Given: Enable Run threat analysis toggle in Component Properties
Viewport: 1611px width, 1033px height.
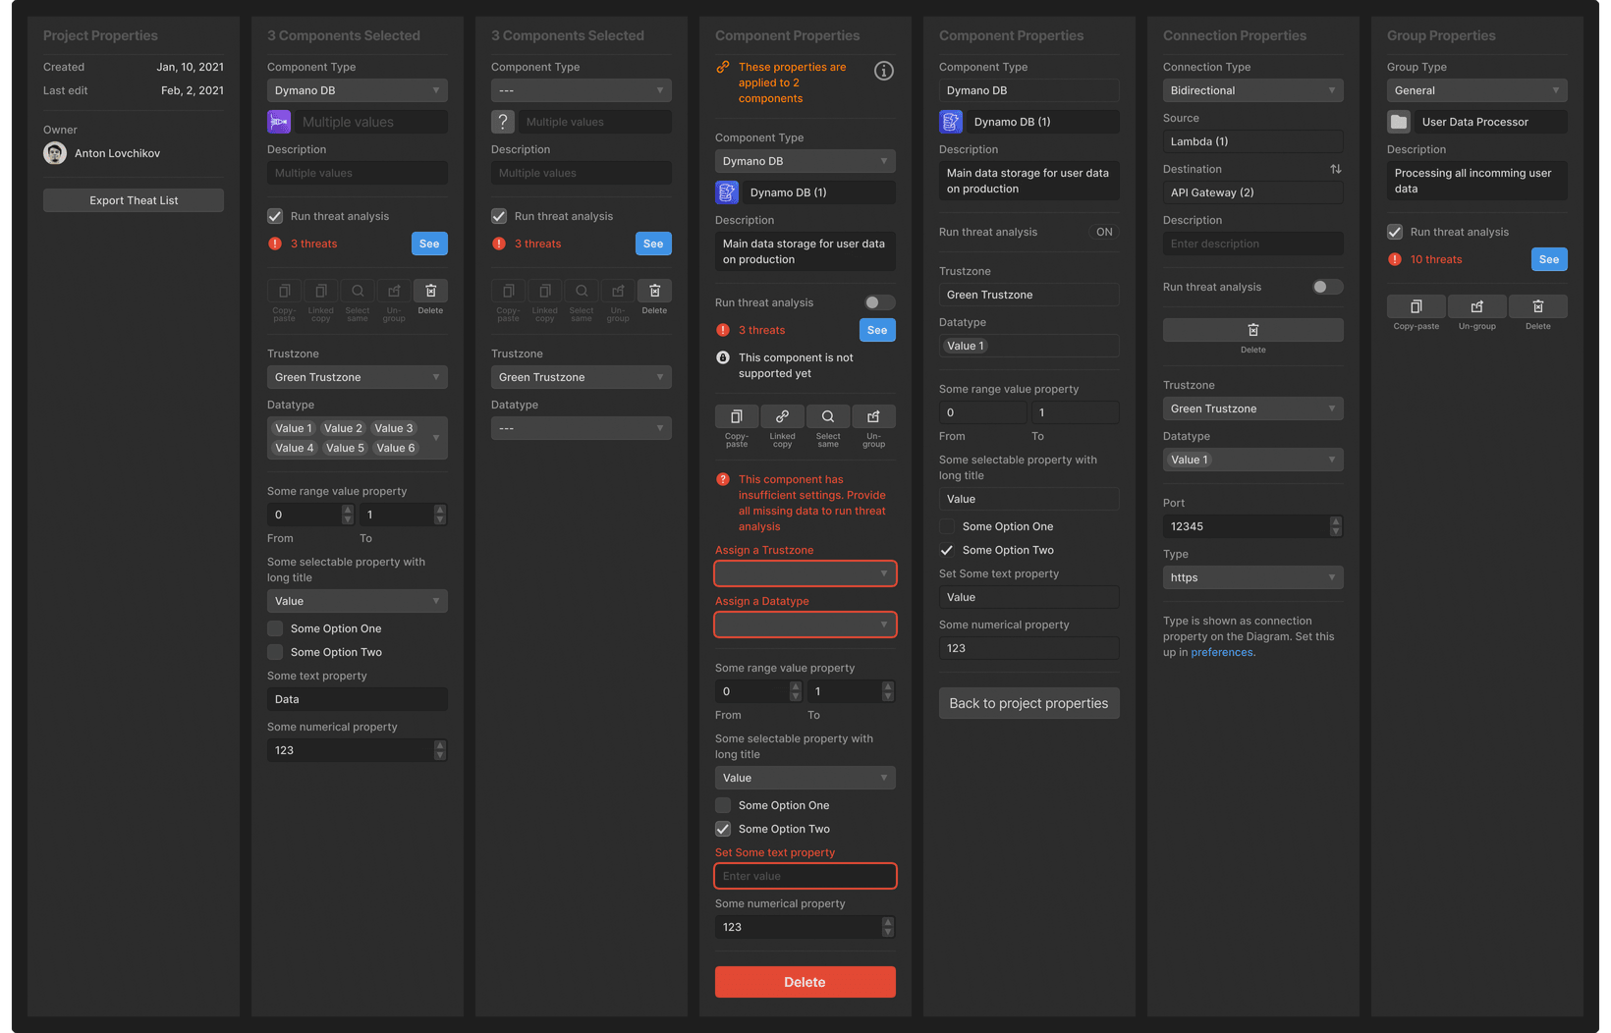Looking at the screenshot, I should click(878, 302).
